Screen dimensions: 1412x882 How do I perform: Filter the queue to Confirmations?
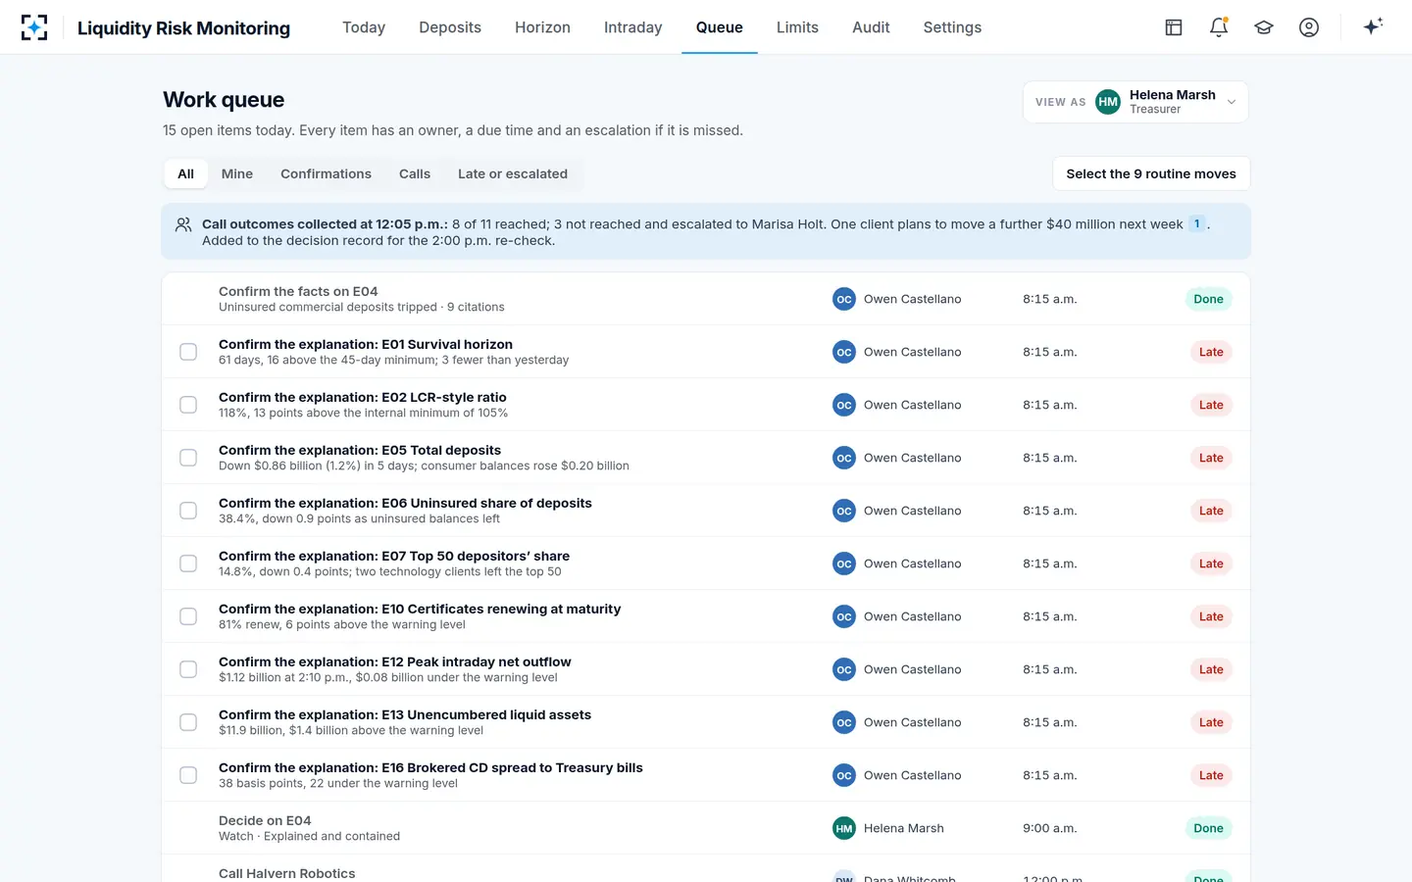click(x=326, y=173)
